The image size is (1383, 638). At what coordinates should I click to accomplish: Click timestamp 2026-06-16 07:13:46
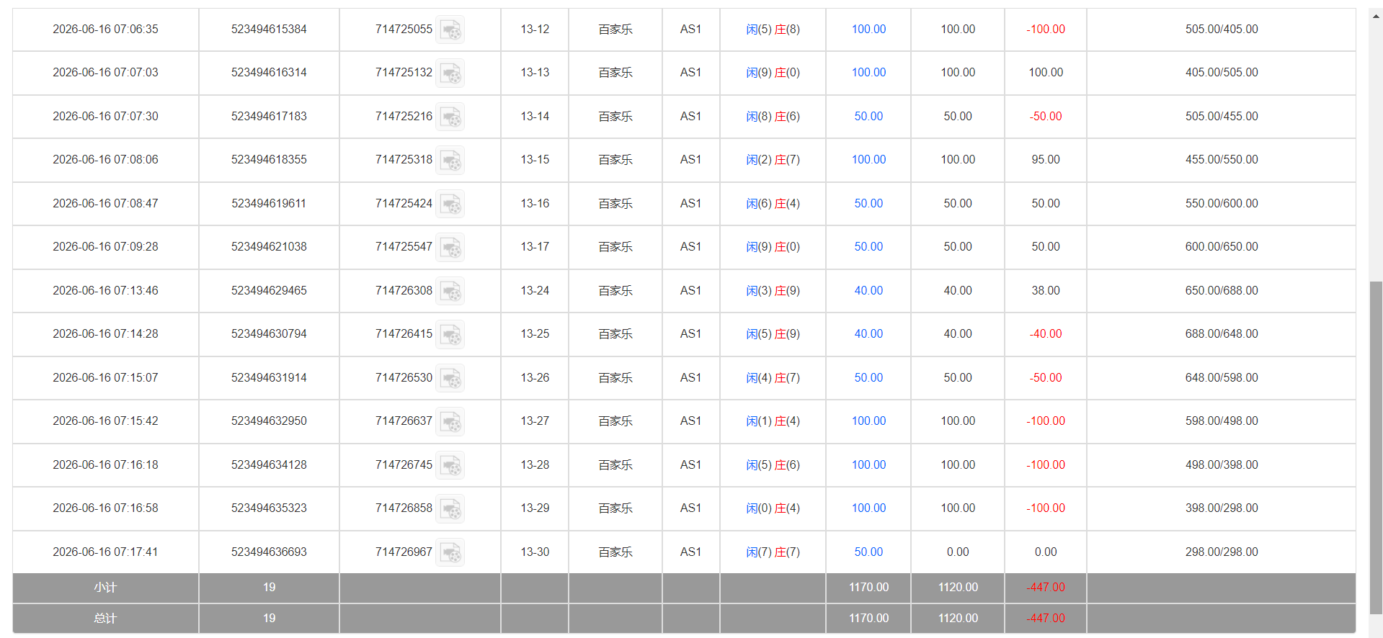tap(105, 291)
